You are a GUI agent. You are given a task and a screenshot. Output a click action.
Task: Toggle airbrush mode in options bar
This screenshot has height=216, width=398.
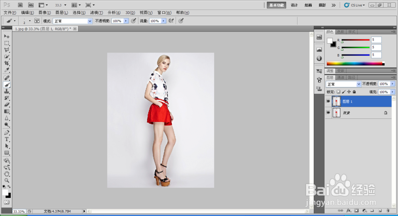171,21
